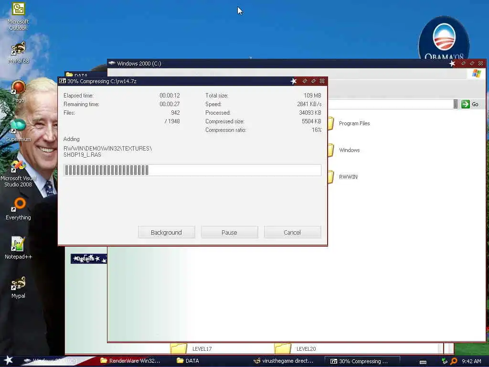Click the Files count 942
Image resolution: width=489 pixels, height=367 pixels.
point(175,113)
